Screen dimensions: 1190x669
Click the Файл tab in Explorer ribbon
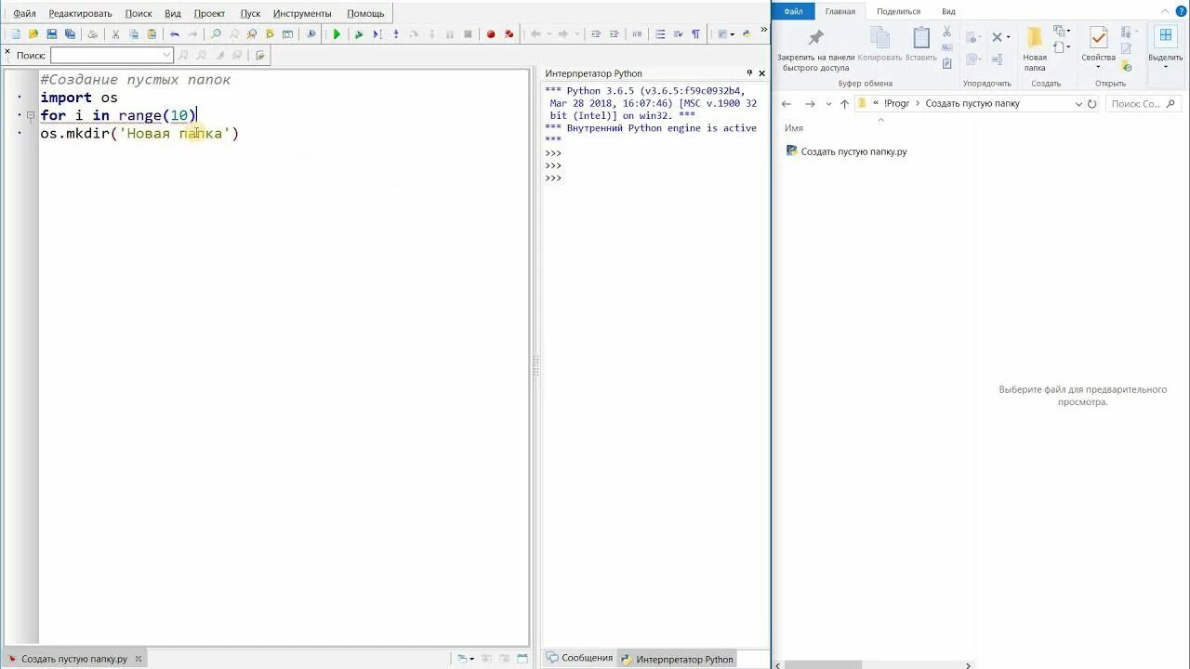point(793,11)
